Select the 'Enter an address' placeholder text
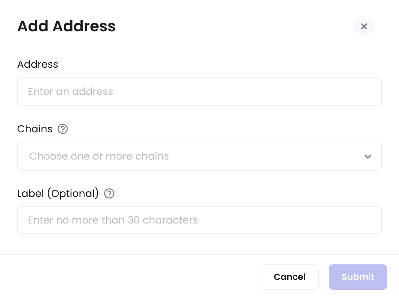 pyautogui.click(x=71, y=92)
